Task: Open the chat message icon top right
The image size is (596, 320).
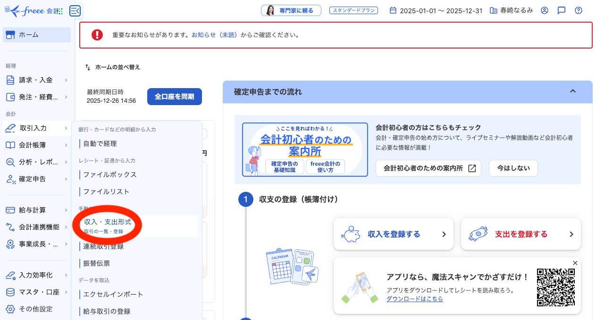Action: pos(561,9)
